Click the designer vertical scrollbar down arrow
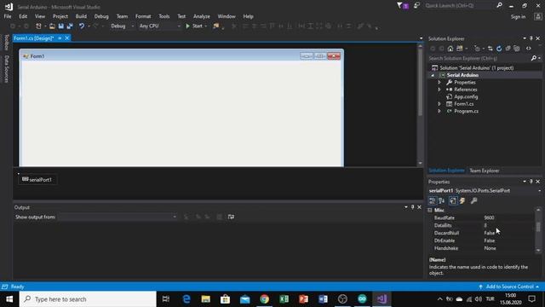Image resolution: width=545 pixels, height=307 pixels. click(x=420, y=163)
